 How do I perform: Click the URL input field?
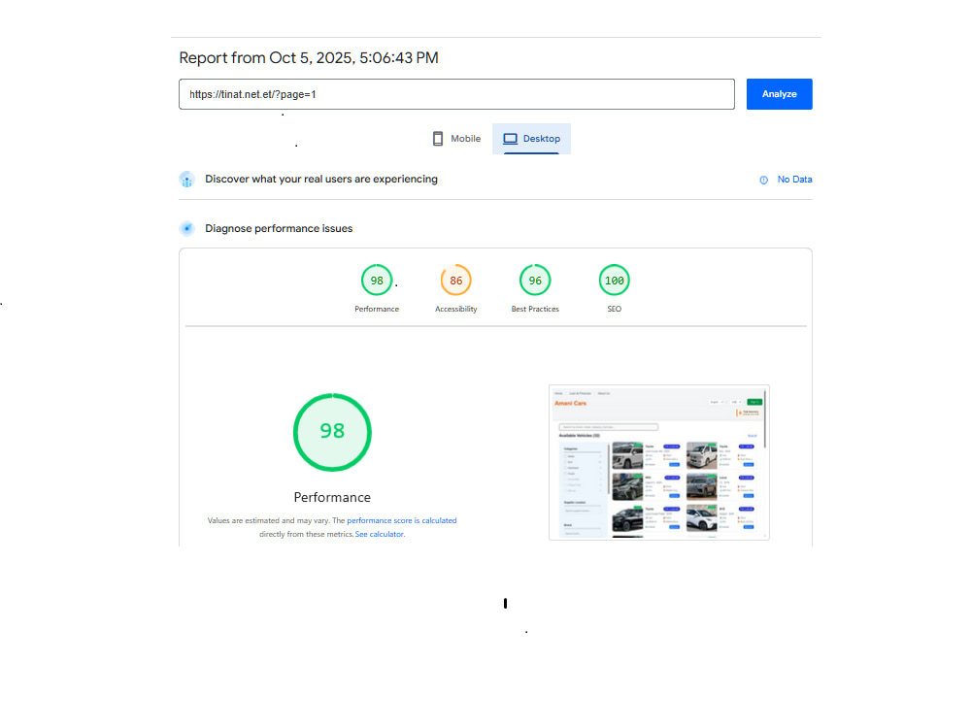tap(456, 94)
